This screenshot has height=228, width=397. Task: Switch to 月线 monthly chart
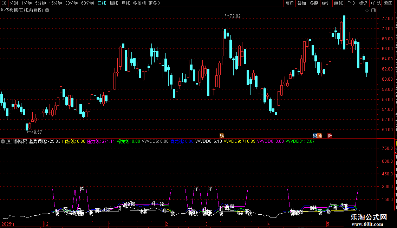click(125, 3)
